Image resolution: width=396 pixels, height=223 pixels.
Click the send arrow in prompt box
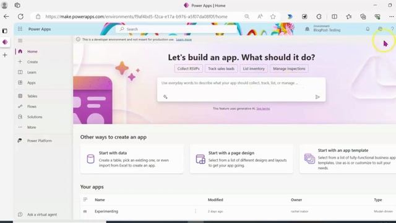coord(317,97)
